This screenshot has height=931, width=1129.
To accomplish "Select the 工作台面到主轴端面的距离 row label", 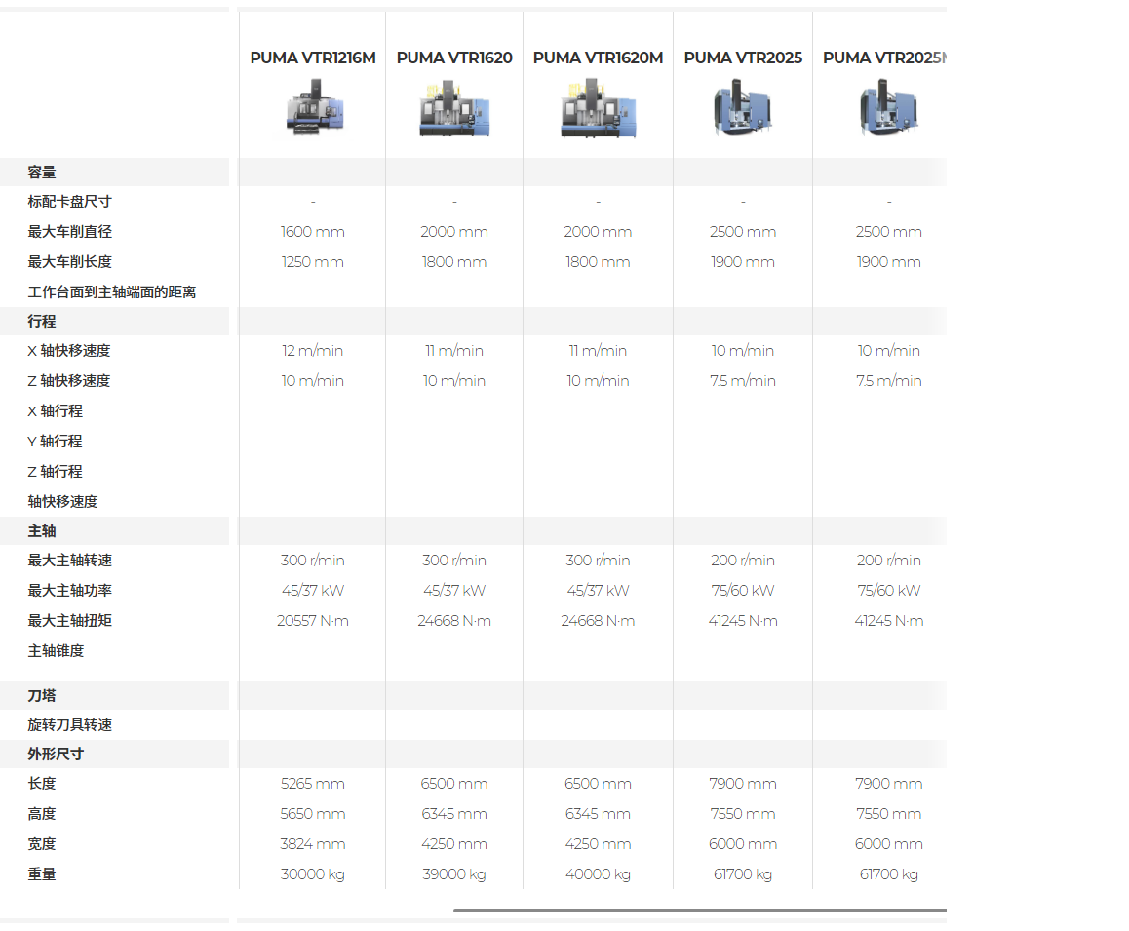I will [x=111, y=292].
